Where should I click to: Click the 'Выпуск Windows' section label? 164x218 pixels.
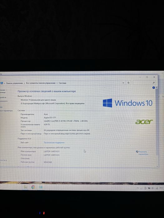click(25, 96)
